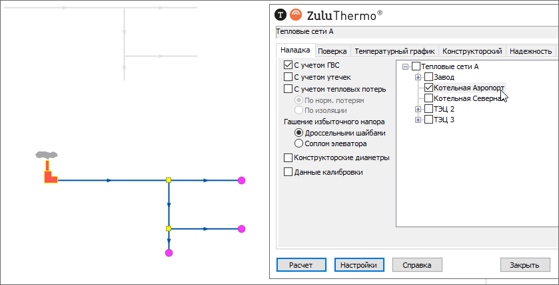
Task: Expand the Завод tree node
Action: click(418, 77)
